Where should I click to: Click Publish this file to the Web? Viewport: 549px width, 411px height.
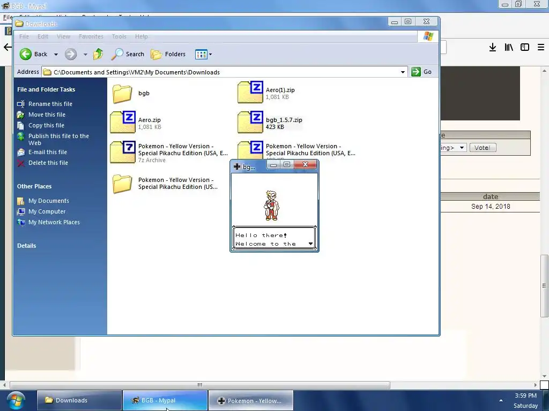pos(58,140)
